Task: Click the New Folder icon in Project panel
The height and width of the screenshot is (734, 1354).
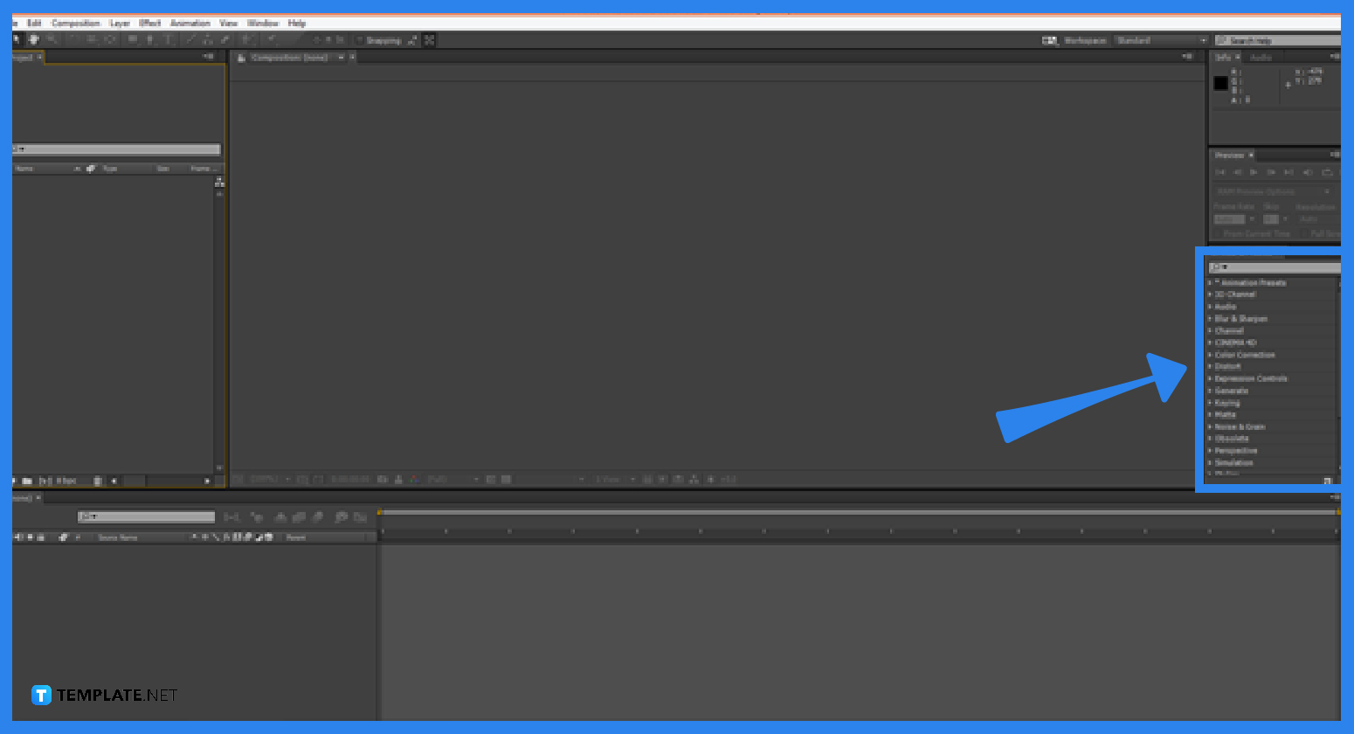Action: coord(27,481)
